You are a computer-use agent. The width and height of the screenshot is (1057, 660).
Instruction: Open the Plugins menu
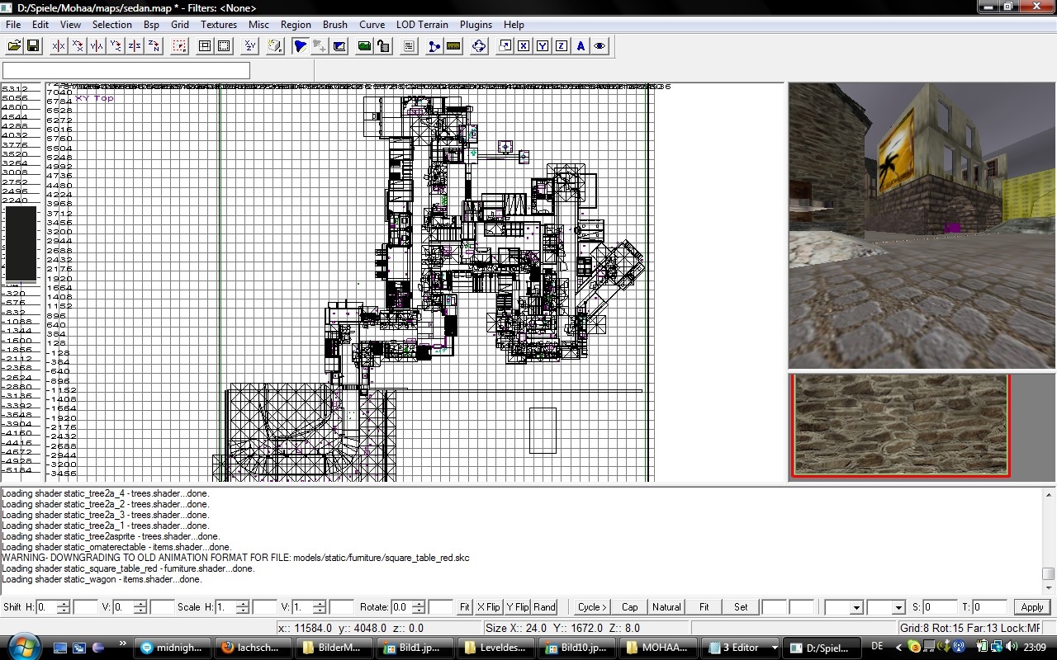coord(476,25)
